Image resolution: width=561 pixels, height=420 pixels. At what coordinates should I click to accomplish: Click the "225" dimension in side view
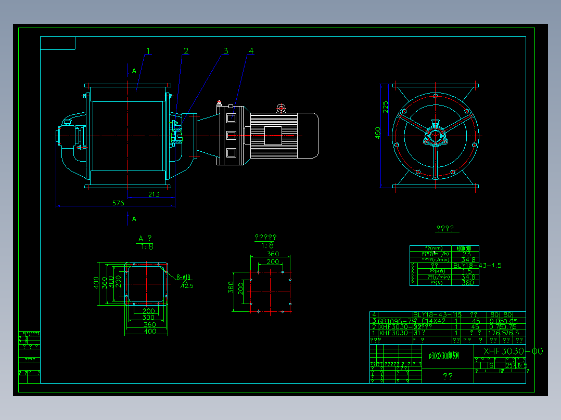tap(385, 107)
